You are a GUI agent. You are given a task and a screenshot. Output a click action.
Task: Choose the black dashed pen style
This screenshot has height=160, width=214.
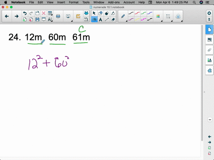point(150,20)
